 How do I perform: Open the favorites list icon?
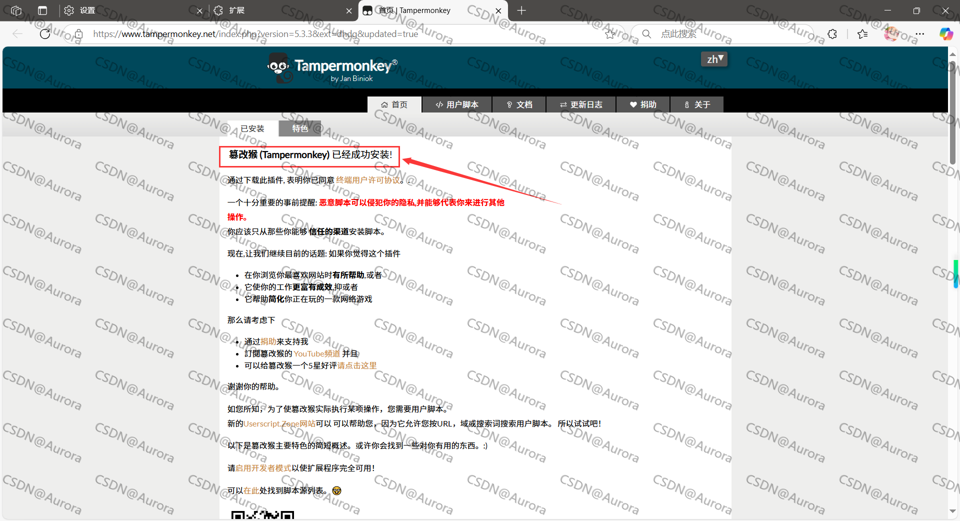pos(862,34)
